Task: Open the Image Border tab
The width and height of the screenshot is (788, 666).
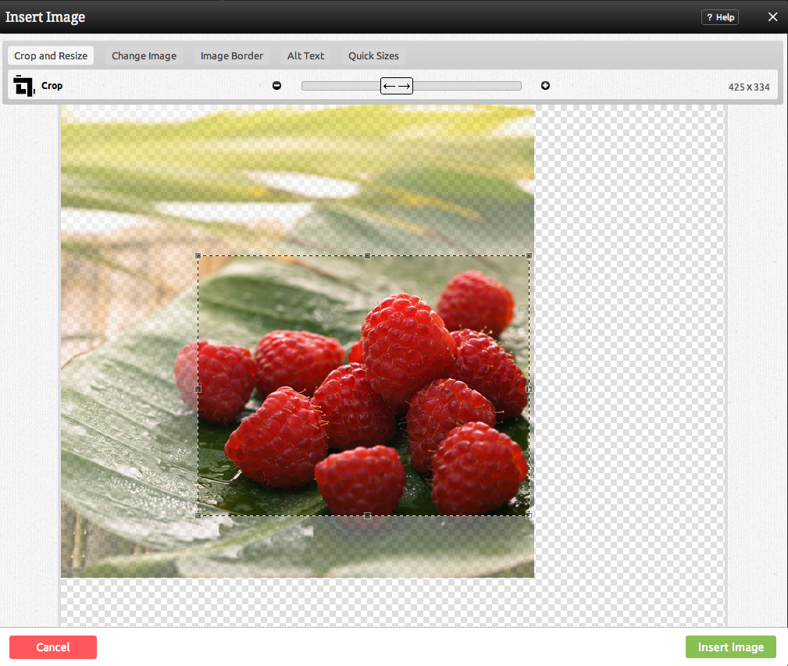Action: 232,56
